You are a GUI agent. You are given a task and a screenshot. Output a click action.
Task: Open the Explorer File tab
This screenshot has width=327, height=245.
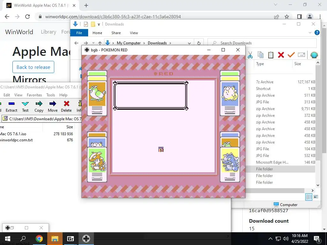point(79,33)
